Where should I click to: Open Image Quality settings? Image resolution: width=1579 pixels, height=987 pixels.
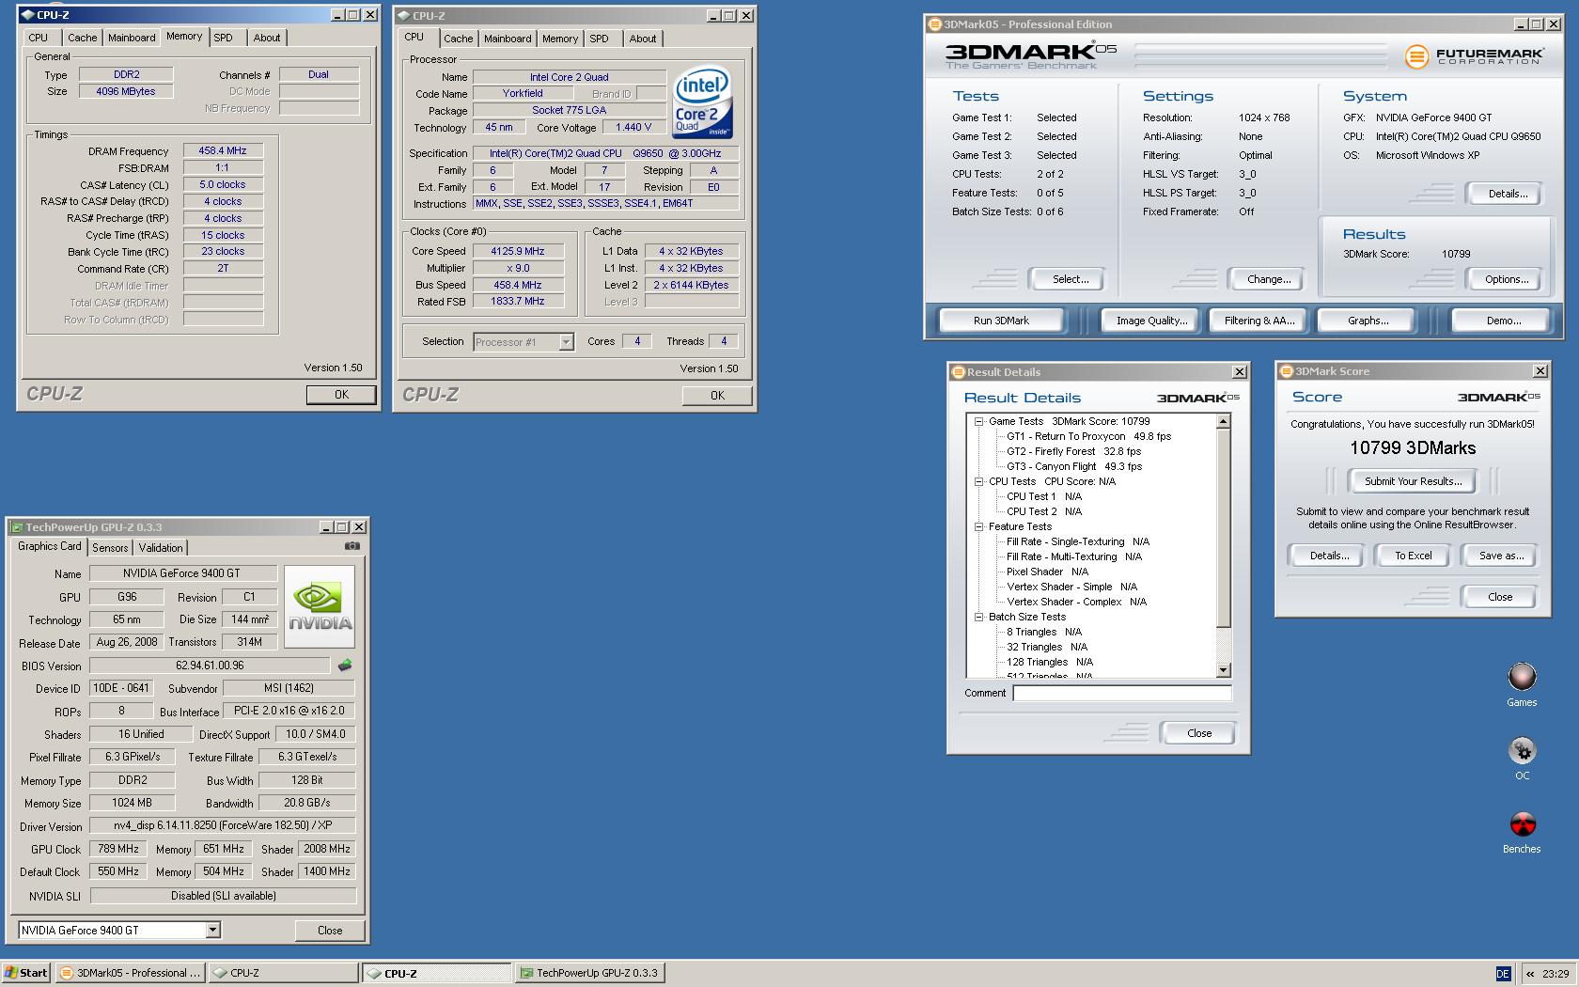pos(1151,321)
